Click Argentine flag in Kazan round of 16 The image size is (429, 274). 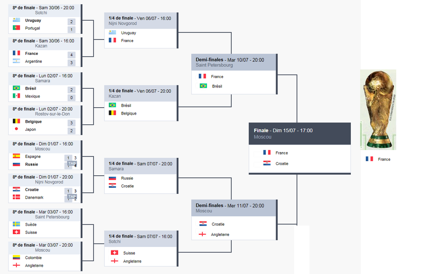coord(16,61)
